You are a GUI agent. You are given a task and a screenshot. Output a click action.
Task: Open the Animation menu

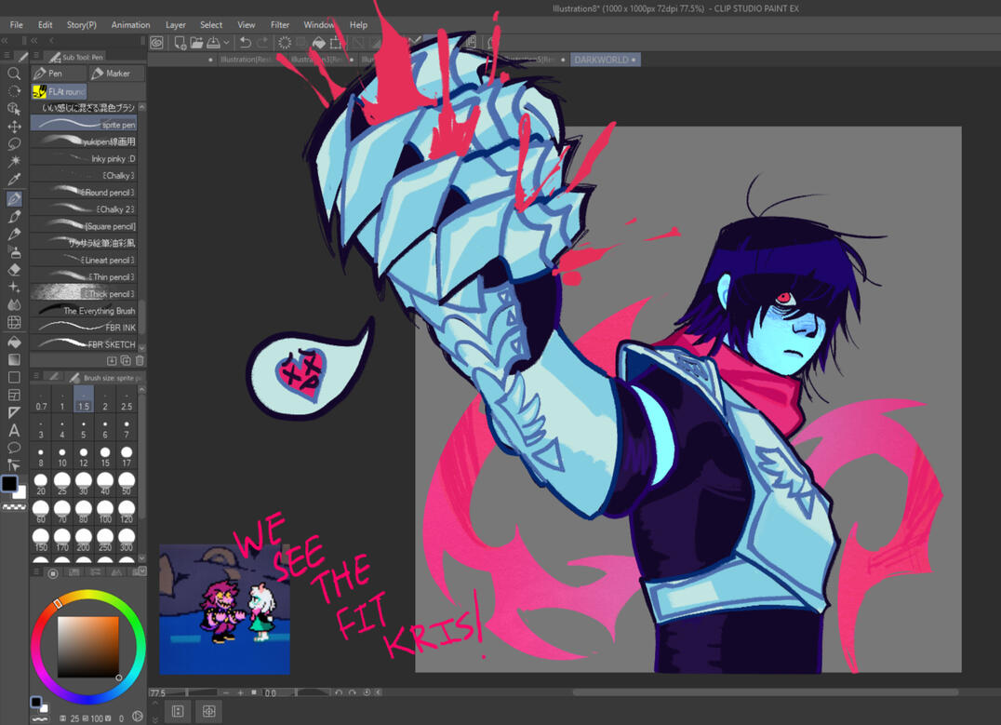(130, 24)
